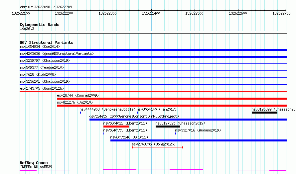Select the dgv524e59 blue variant bar

point(188,120)
